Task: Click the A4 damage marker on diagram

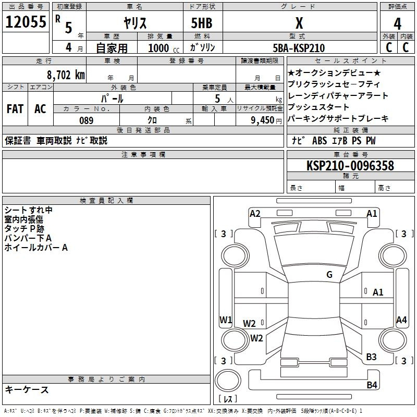Action: (x=401, y=320)
